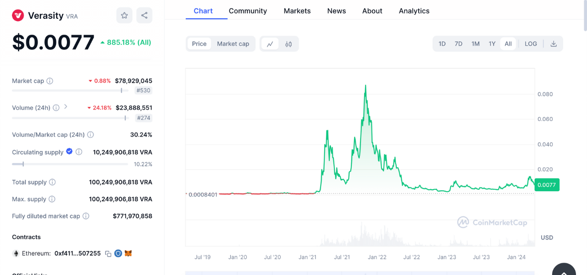Click the price peak on the chart
This screenshot has width=587, height=275.
365,85
